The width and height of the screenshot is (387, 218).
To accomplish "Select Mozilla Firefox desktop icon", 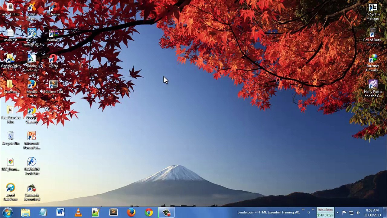I will 32,89.
